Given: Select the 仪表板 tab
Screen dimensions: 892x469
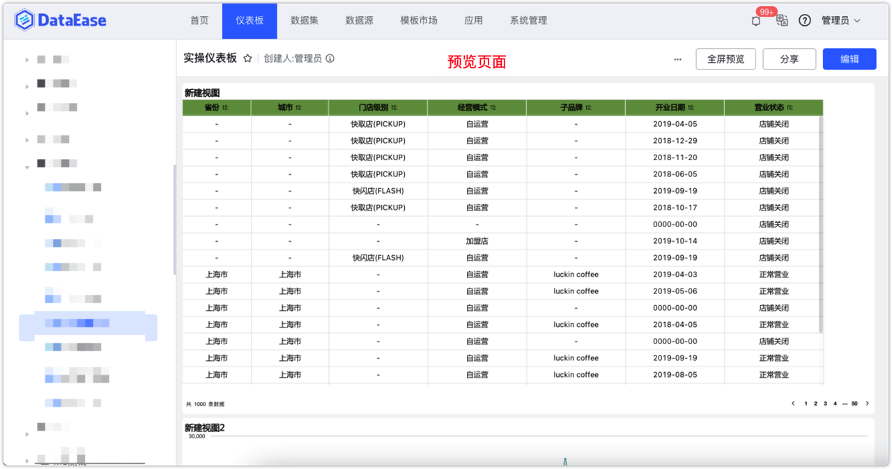Looking at the screenshot, I should pyautogui.click(x=249, y=21).
